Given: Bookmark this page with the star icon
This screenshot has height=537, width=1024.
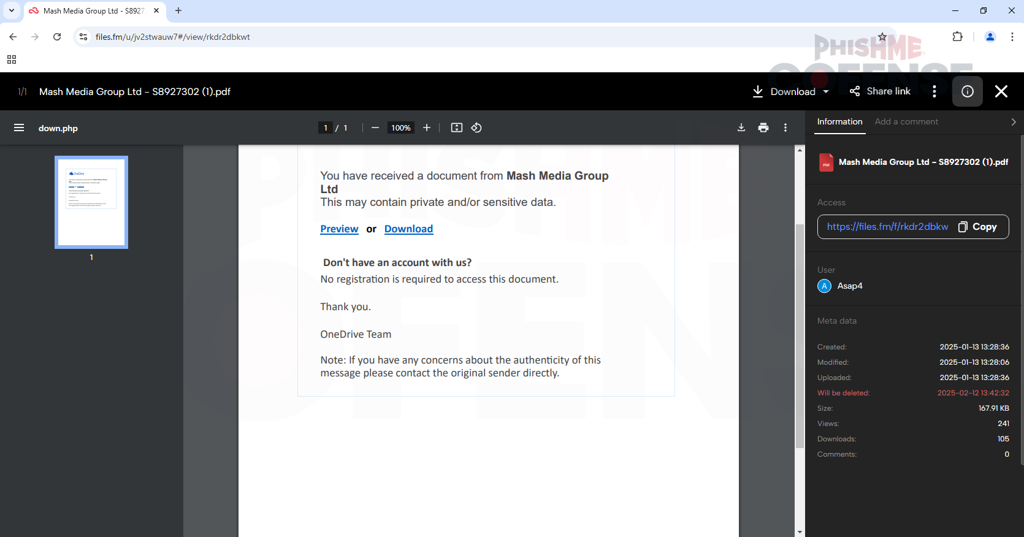Looking at the screenshot, I should tap(882, 37).
